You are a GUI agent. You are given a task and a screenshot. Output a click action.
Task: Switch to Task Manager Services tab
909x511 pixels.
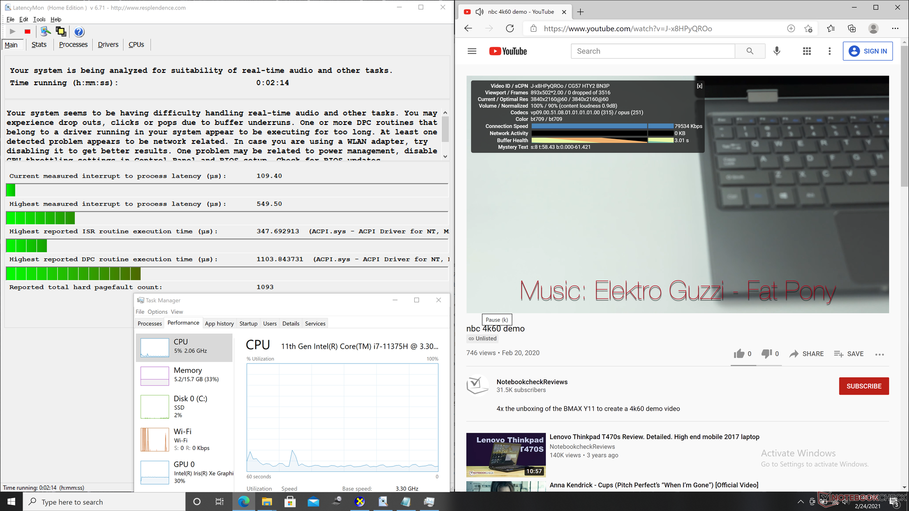(315, 324)
